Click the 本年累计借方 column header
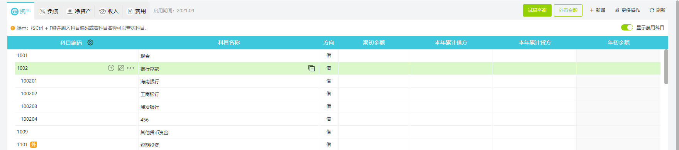This screenshot has height=150, width=679. coord(451,42)
